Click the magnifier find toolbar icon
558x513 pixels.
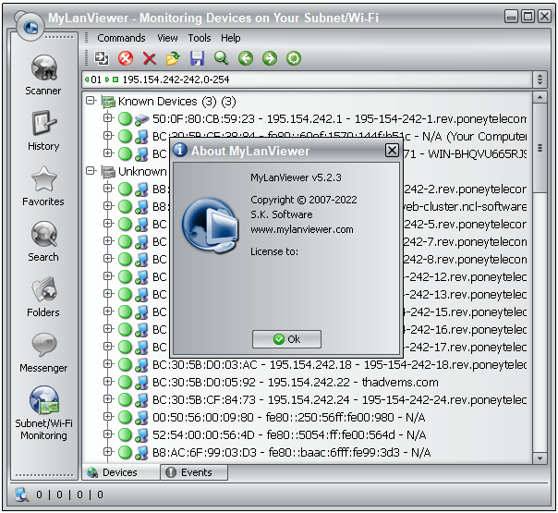(x=221, y=58)
